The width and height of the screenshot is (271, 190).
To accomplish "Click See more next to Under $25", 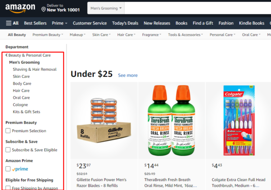I will click(128, 76).
